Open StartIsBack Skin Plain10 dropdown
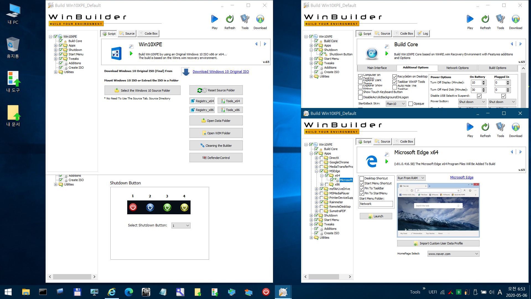Viewport: 531px width, 299px height. tap(396, 104)
